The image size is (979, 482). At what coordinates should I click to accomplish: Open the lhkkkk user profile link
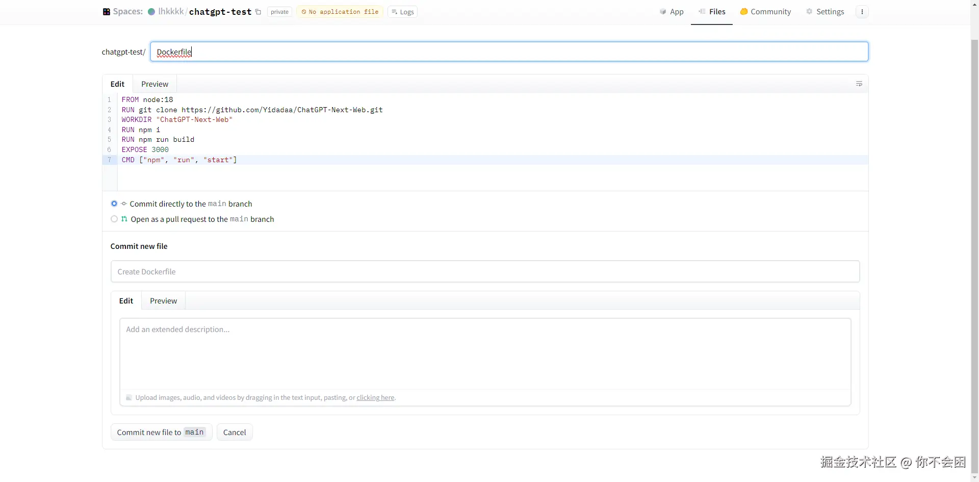171,11
